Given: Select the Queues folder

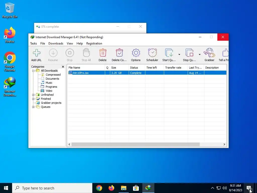Looking at the screenshot, I should click(46, 107).
